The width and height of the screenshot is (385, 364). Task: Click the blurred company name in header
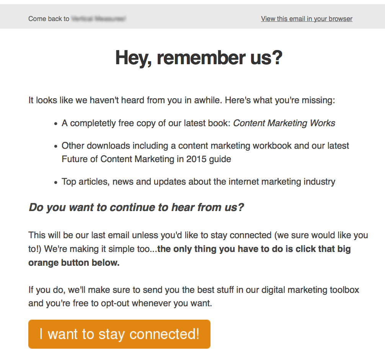click(x=98, y=19)
